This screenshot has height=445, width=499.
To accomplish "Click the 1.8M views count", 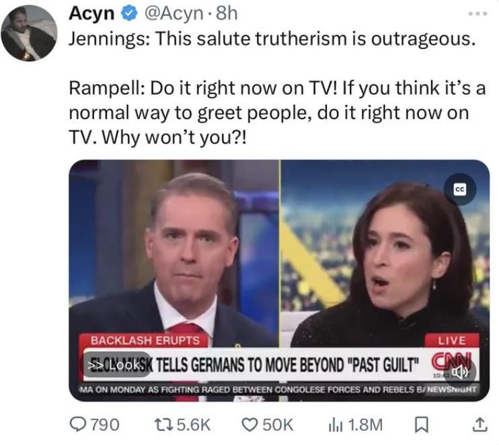I will point(365,425).
